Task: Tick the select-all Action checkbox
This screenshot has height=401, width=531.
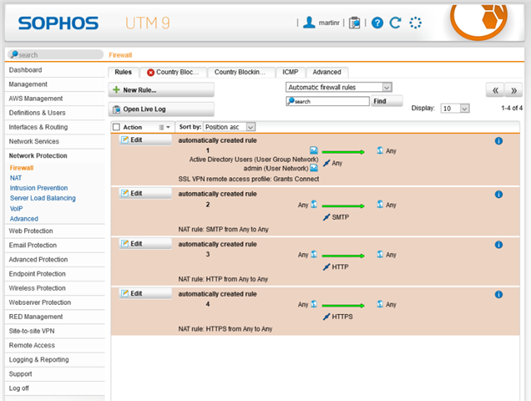Action: [x=116, y=127]
